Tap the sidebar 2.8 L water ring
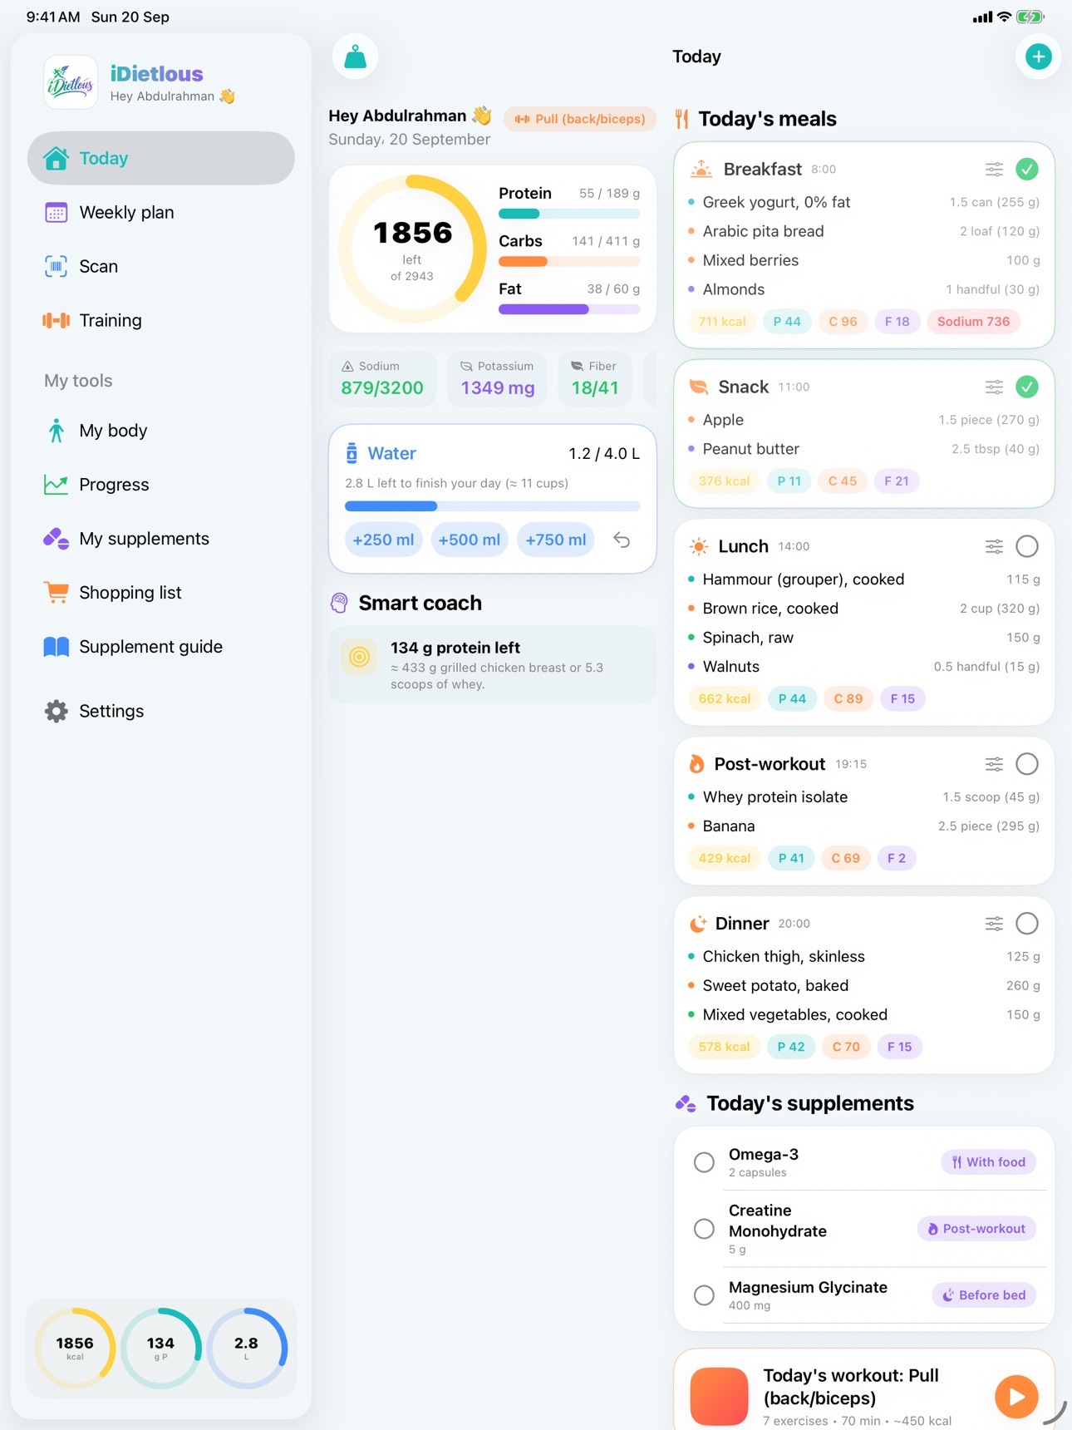 click(x=246, y=1349)
